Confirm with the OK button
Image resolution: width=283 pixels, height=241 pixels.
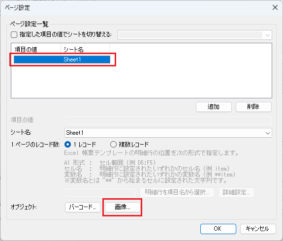[x=218, y=229]
